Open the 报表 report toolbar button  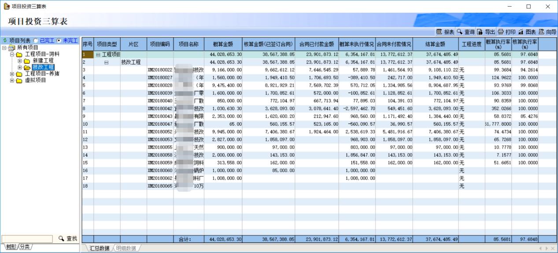[445, 32]
